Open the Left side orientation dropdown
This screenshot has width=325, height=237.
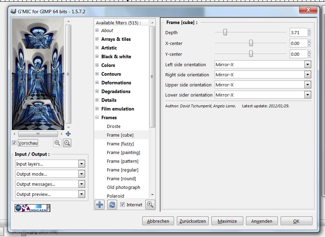point(262,64)
